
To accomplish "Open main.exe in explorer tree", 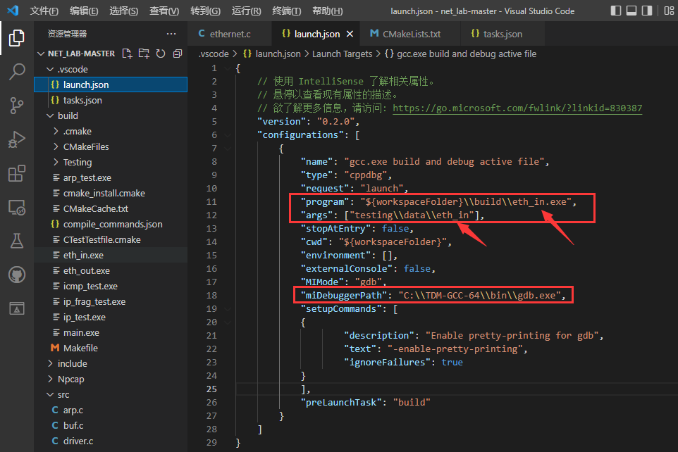I will click(x=111, y=333).
